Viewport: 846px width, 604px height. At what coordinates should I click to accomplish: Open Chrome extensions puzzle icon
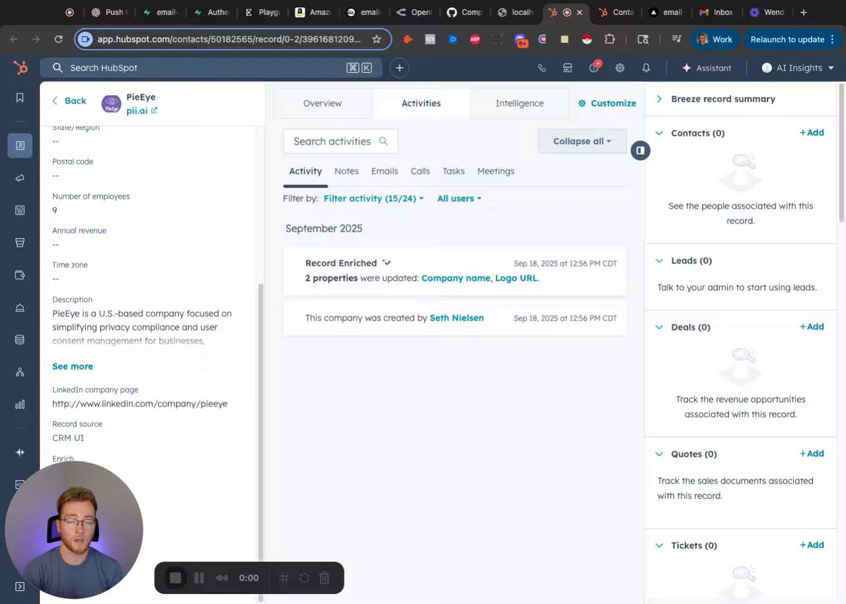click(x=609, y=39)
